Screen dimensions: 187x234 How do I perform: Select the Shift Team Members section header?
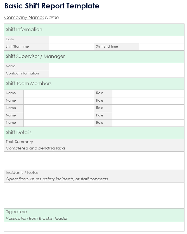coord(29,84)
